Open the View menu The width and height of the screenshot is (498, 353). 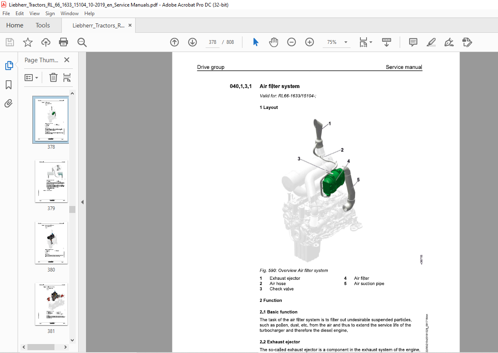click(34, 14)
